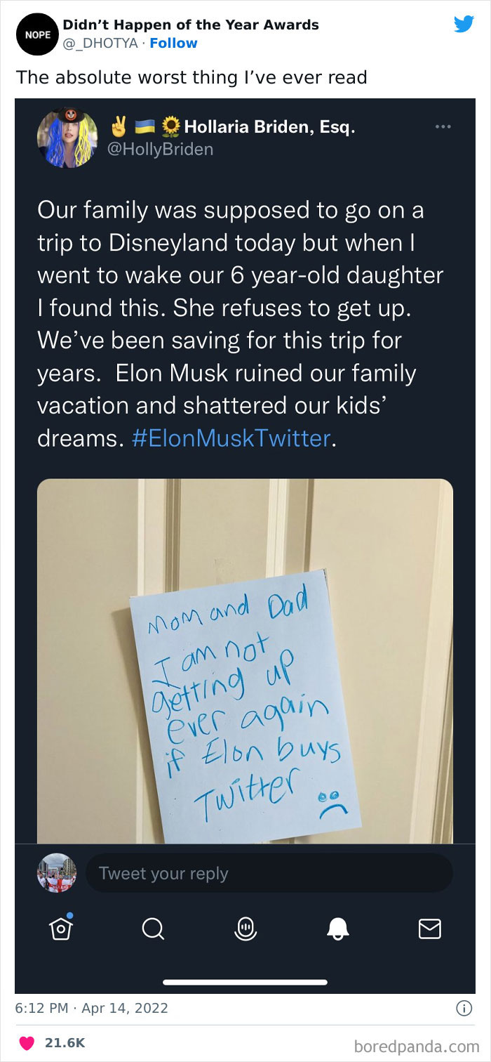The image size is (491, 1062).
Task: Open the NOPE profile avatar
Action: pos(35,34)
